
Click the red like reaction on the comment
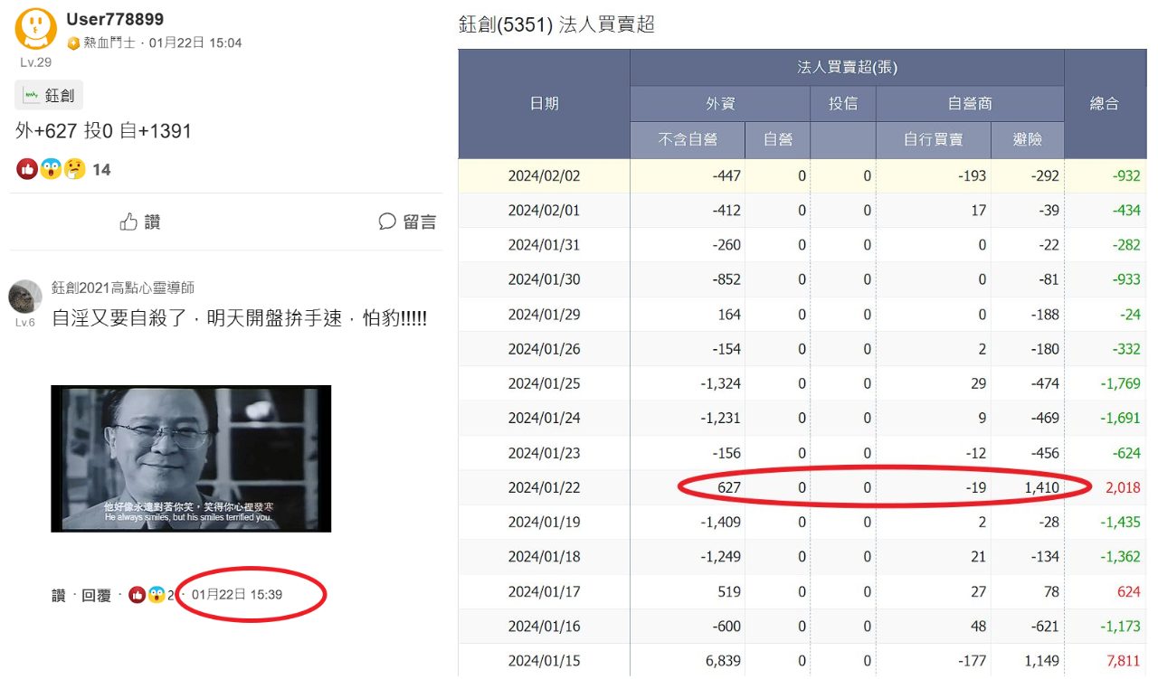[x=138, y=595]
